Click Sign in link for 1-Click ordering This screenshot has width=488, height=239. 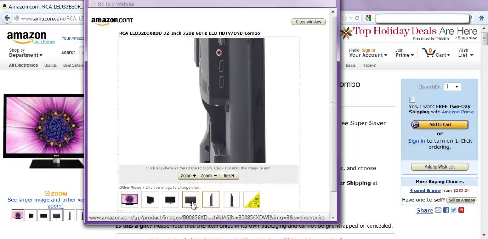[416, 141]
